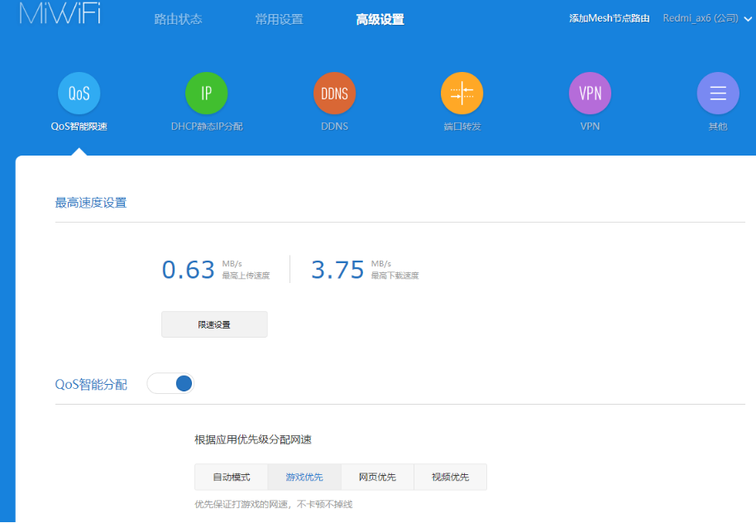Open the green IP DHCP icon
Image resolution: width=756 pixels, height=523 pixels.
(x=206, y=94)
